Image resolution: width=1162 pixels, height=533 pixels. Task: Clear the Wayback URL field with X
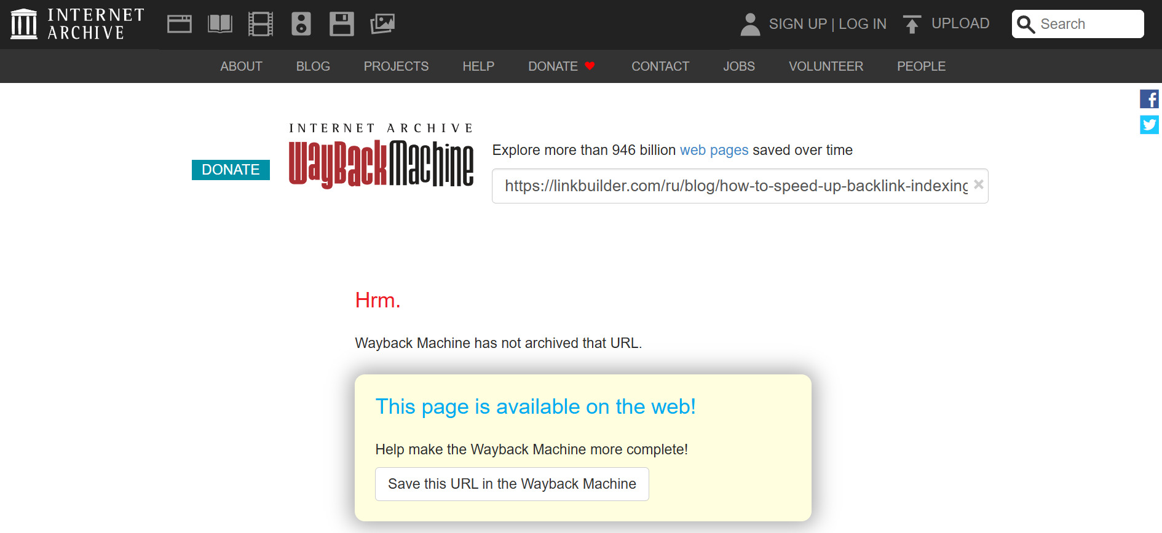coord(979,184)
